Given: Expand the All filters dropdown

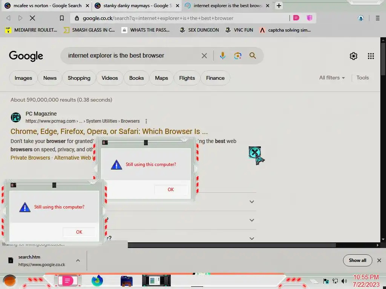Looking at the screenshot, I should [332, 78].
